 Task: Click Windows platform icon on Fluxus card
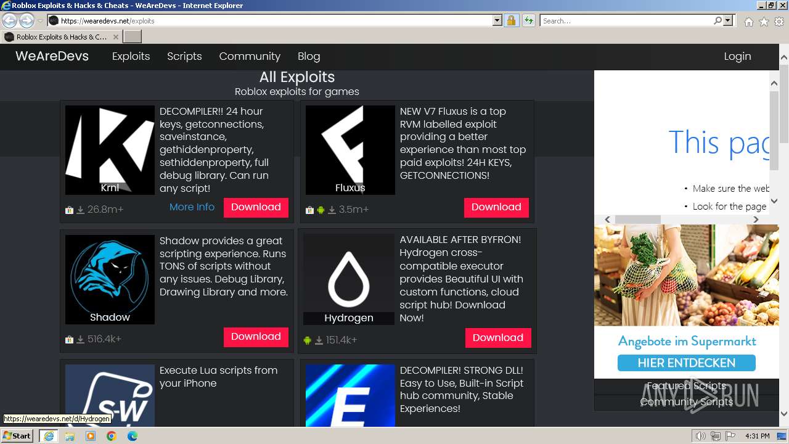coord(310,210)
